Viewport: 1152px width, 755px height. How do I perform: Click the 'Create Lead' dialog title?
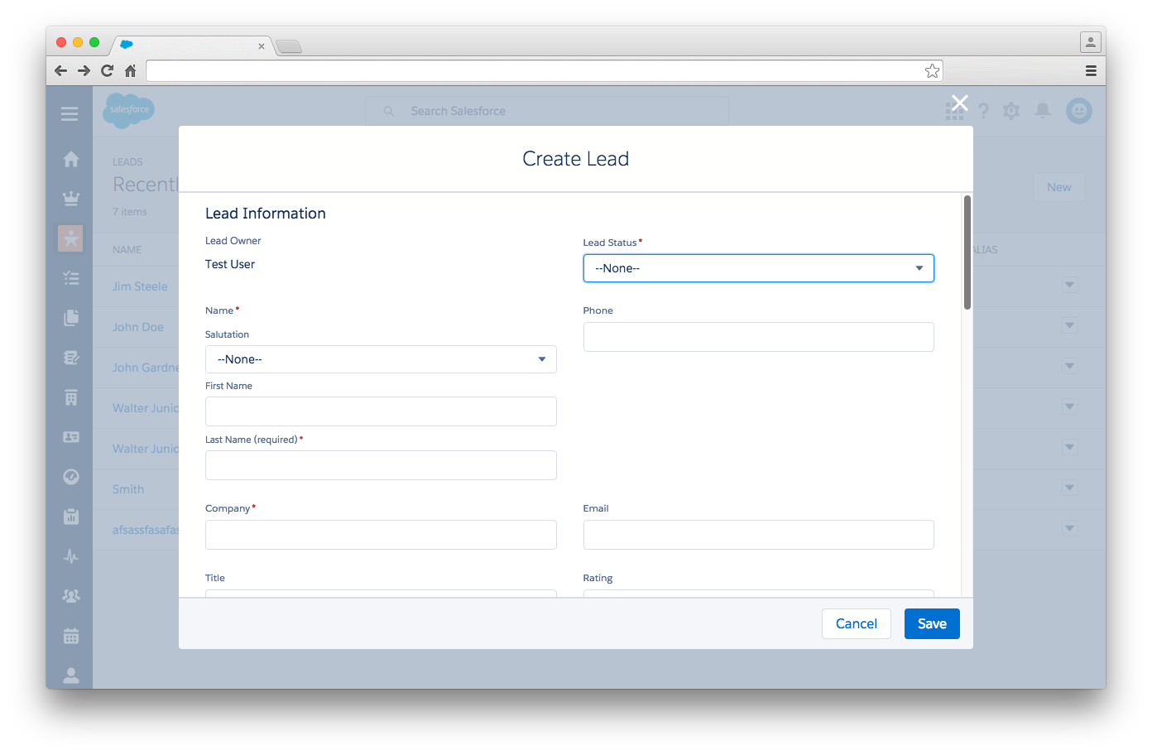click(576, 159)
